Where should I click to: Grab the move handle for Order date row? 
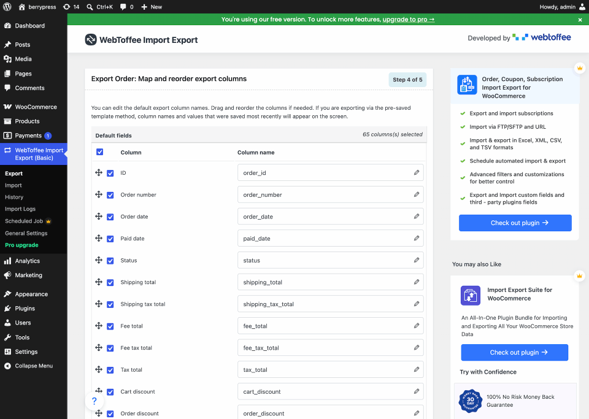click(99, 216)
